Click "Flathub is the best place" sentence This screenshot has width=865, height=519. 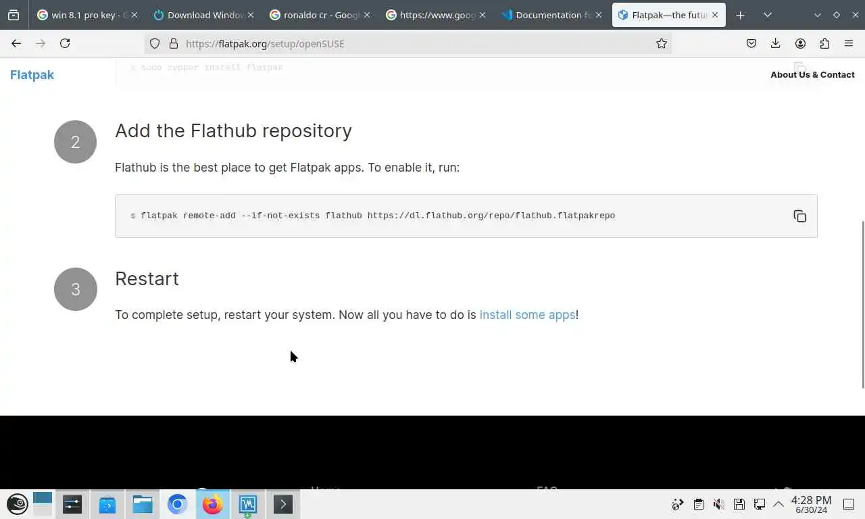[287, 168]
